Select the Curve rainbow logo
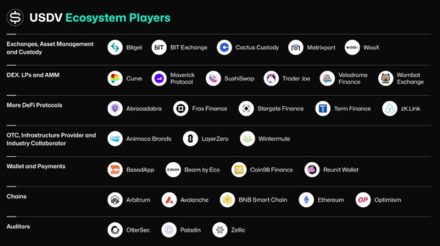Screen dimensions: 440x246 tap(115, 79)
